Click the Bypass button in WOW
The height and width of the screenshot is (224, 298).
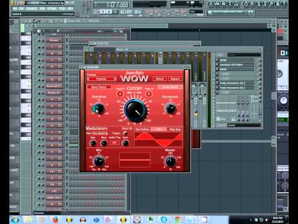click(176, 78)
